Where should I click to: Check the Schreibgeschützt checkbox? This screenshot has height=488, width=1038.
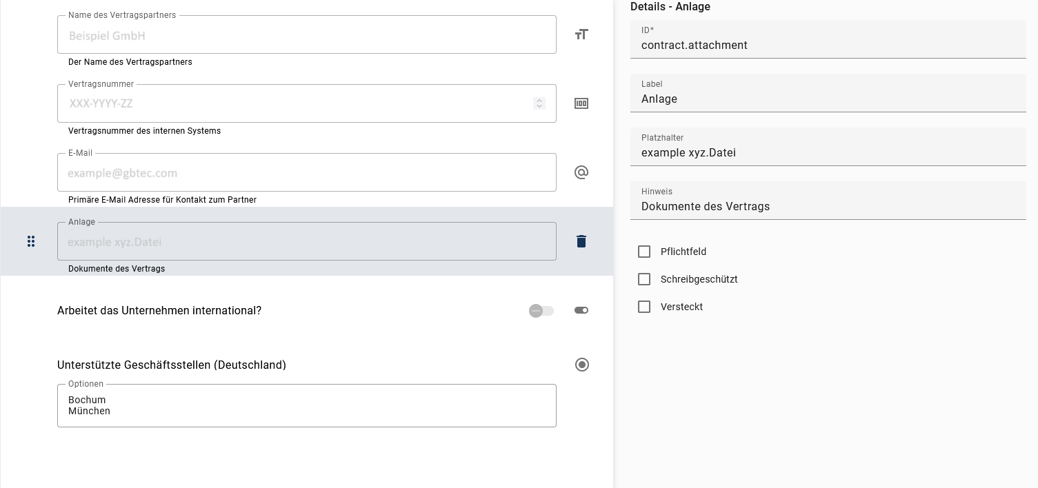pyautogui.click(x=644, y=279)
